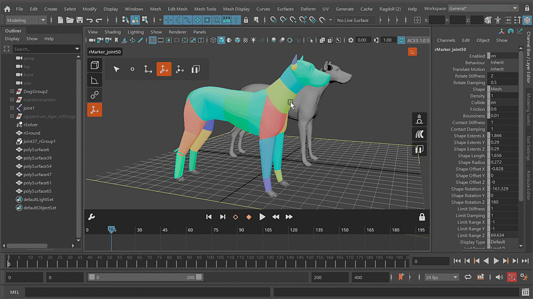
Task: Click the No Live Surface field
Action: (x=355, y=20)
